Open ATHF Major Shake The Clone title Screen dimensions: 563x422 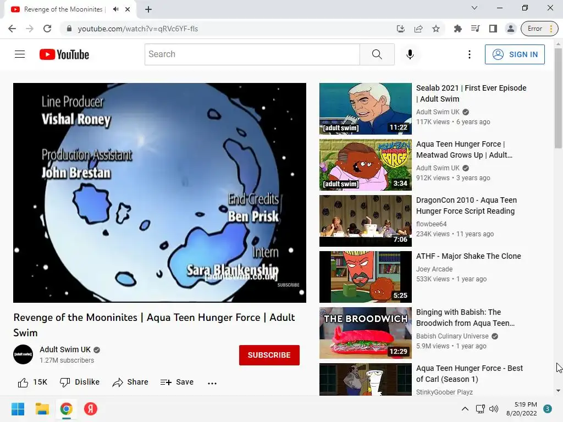468,256
